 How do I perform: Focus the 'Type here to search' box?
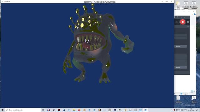(x=23, y=110)
